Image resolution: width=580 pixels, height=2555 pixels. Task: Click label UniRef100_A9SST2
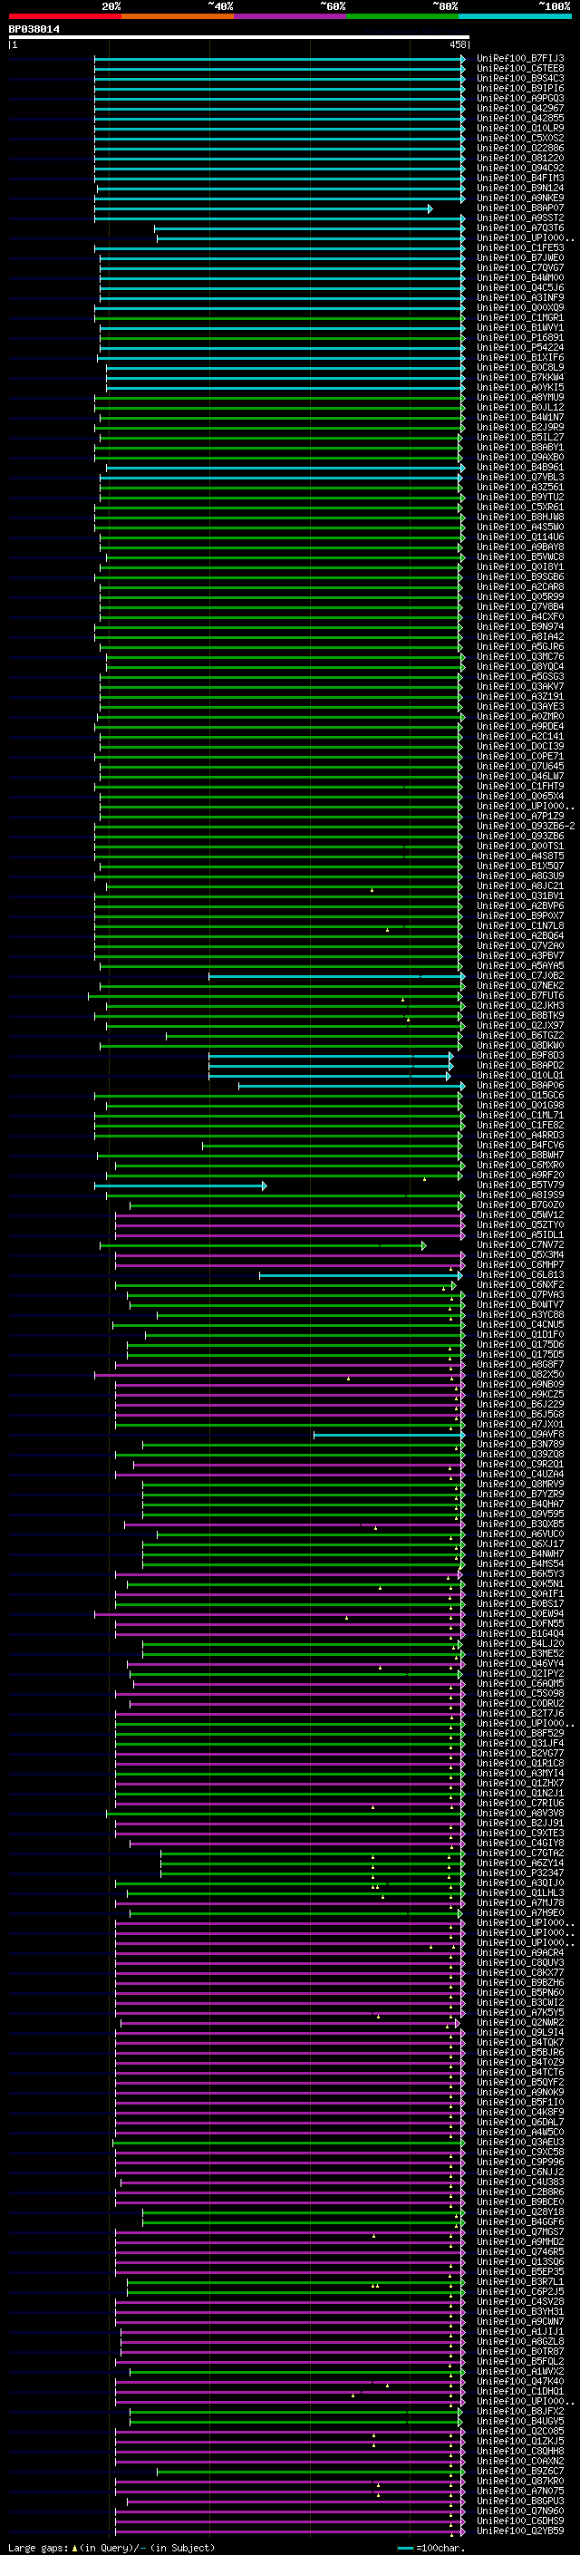(x=519, y=218)
